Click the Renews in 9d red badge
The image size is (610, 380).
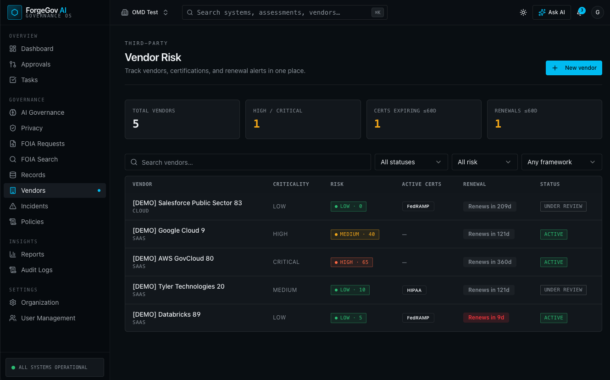coord(486,318)
